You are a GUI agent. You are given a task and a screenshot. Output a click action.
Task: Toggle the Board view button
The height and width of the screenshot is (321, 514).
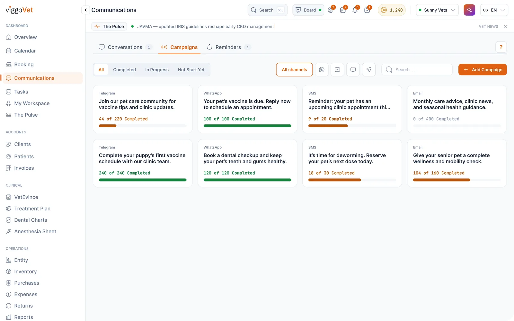(x=308, y=10)
